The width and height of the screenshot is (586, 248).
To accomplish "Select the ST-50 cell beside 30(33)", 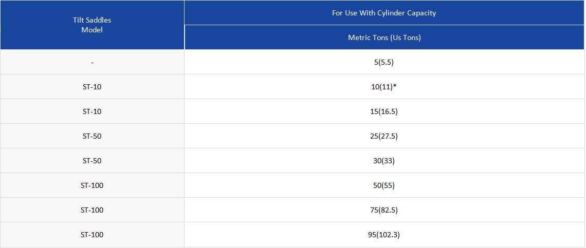I will tap(92, 161).
